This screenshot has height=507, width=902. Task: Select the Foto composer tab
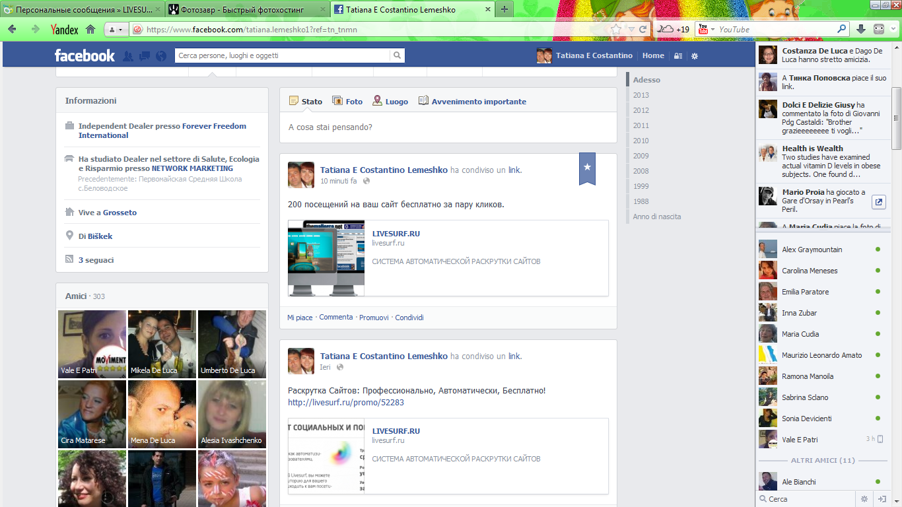click(x=347, y=101)
